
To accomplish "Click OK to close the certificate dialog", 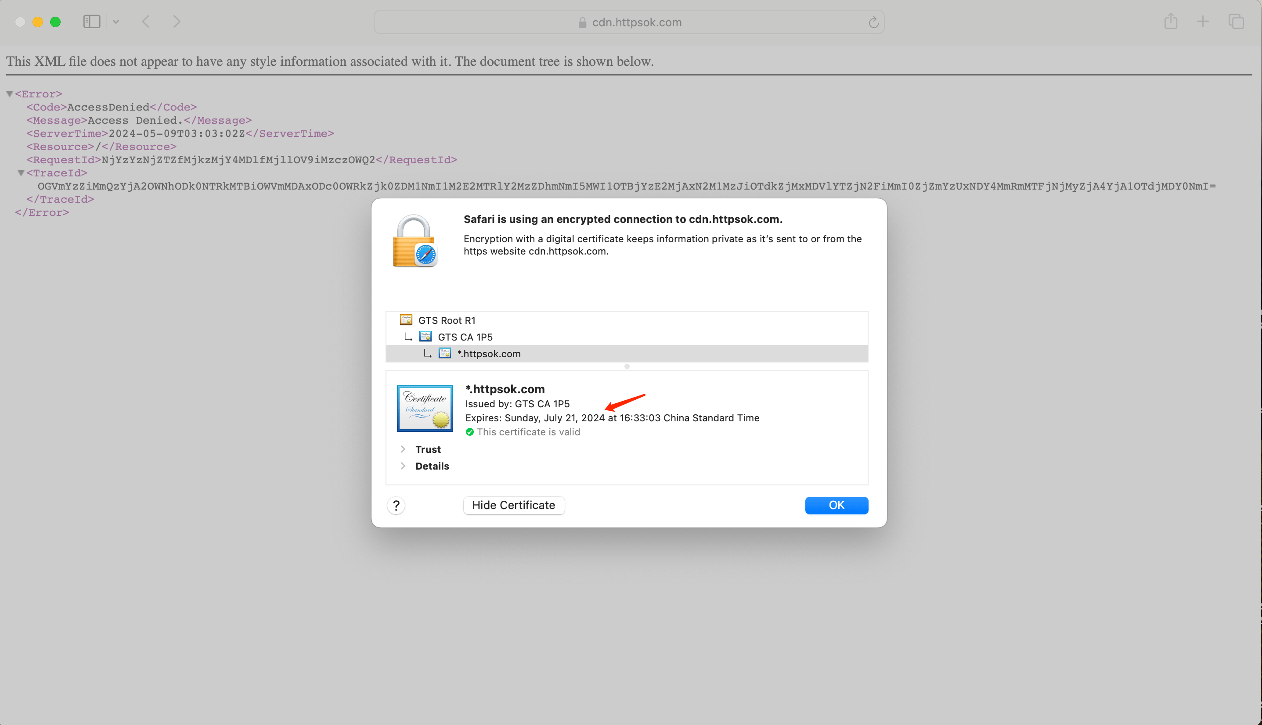I will coord(837,505).
